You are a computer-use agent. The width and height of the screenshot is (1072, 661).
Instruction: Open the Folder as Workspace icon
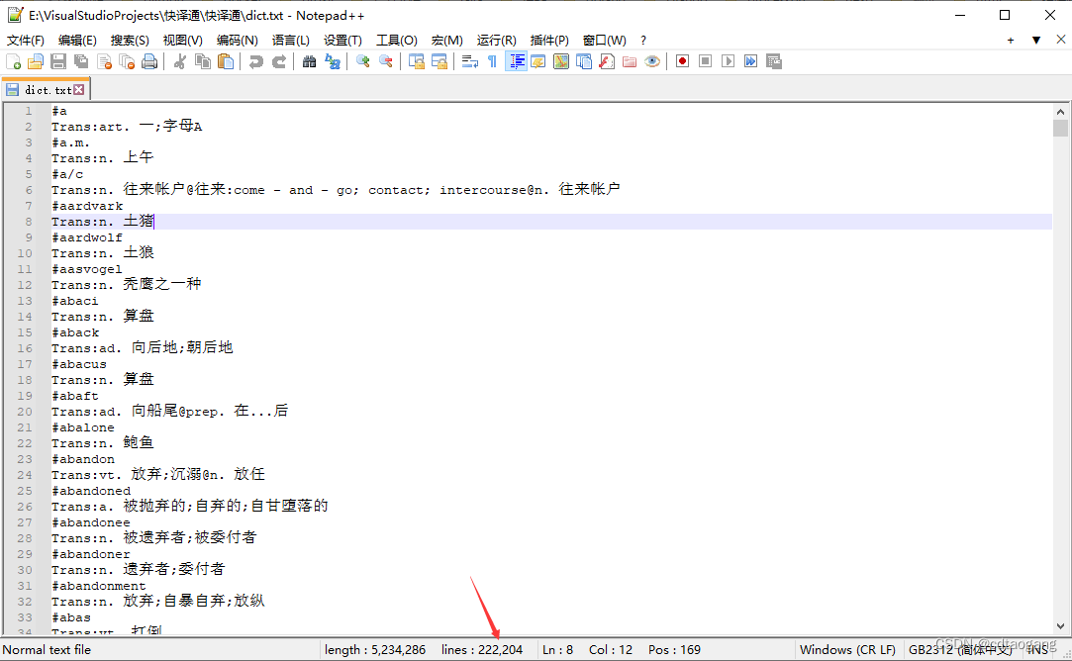[x=630, y=61]
